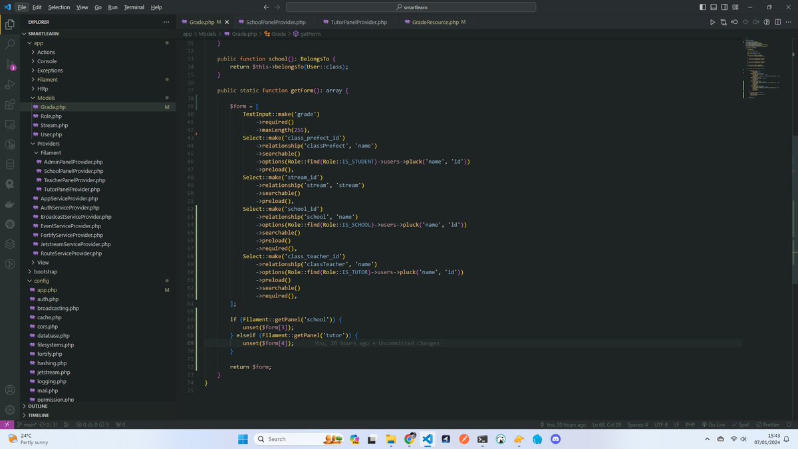Open the Selection menu
This screenshot has height=449, width=798.
(59, 7)
